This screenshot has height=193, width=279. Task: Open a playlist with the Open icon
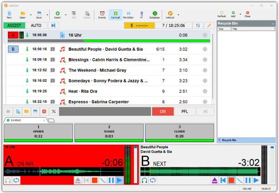(x=22, y=15)
